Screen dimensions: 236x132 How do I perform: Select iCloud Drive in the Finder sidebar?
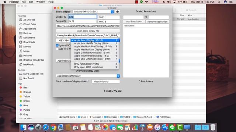tap(29, 24)
